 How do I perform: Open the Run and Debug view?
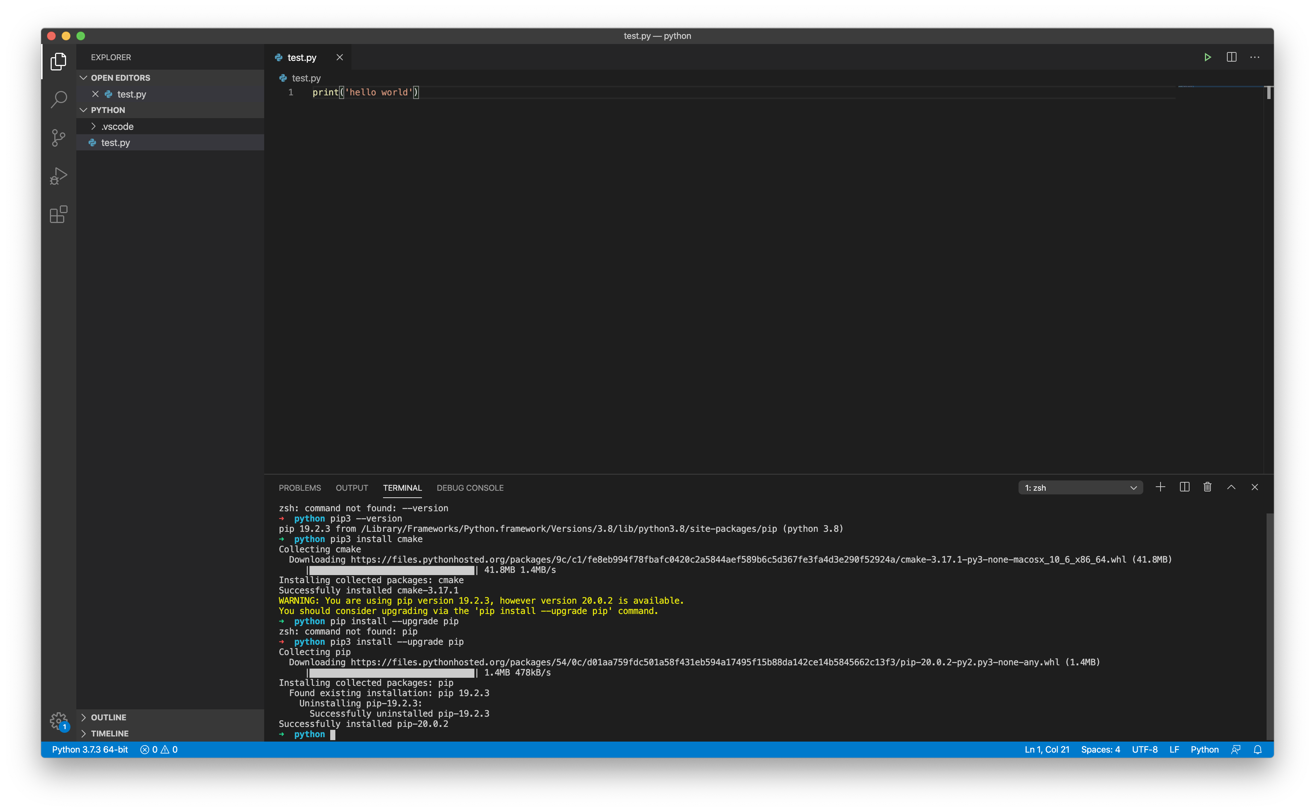[x=59, y=176]
